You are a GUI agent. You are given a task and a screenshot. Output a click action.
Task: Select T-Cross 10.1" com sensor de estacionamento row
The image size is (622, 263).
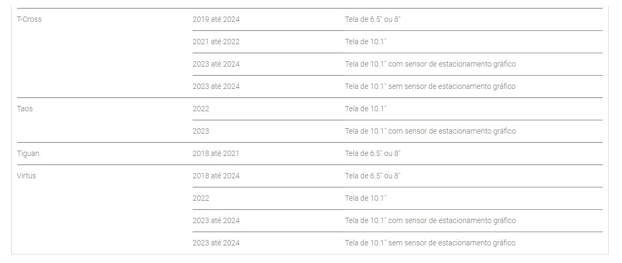(x=397, y=64)
